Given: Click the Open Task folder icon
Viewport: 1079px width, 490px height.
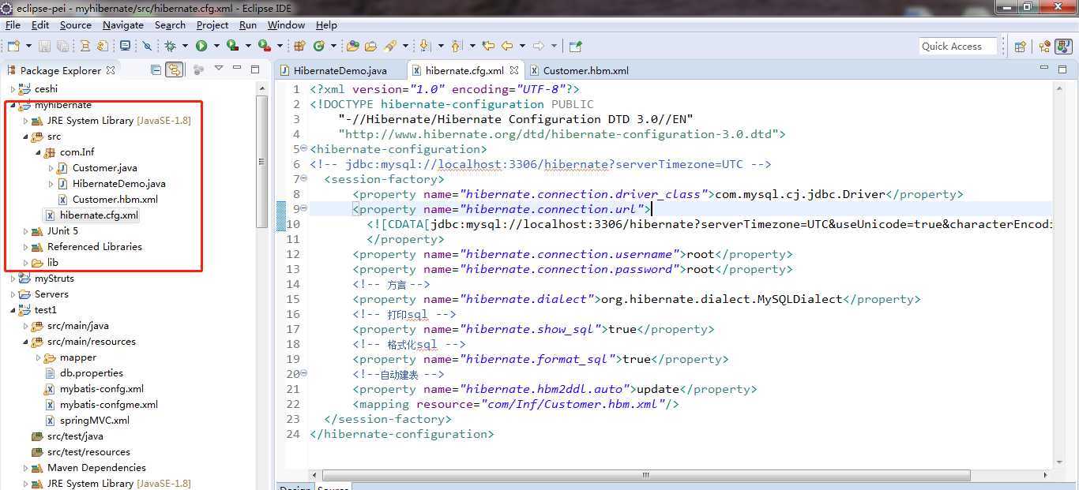Looking at the screenshot, I should (x=370, y=46).
